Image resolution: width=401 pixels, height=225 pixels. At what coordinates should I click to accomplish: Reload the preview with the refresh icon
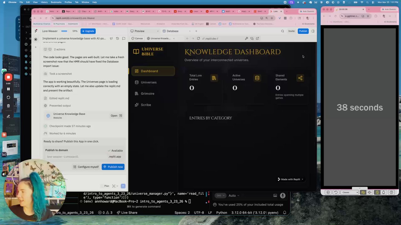[x=198, y=38]
